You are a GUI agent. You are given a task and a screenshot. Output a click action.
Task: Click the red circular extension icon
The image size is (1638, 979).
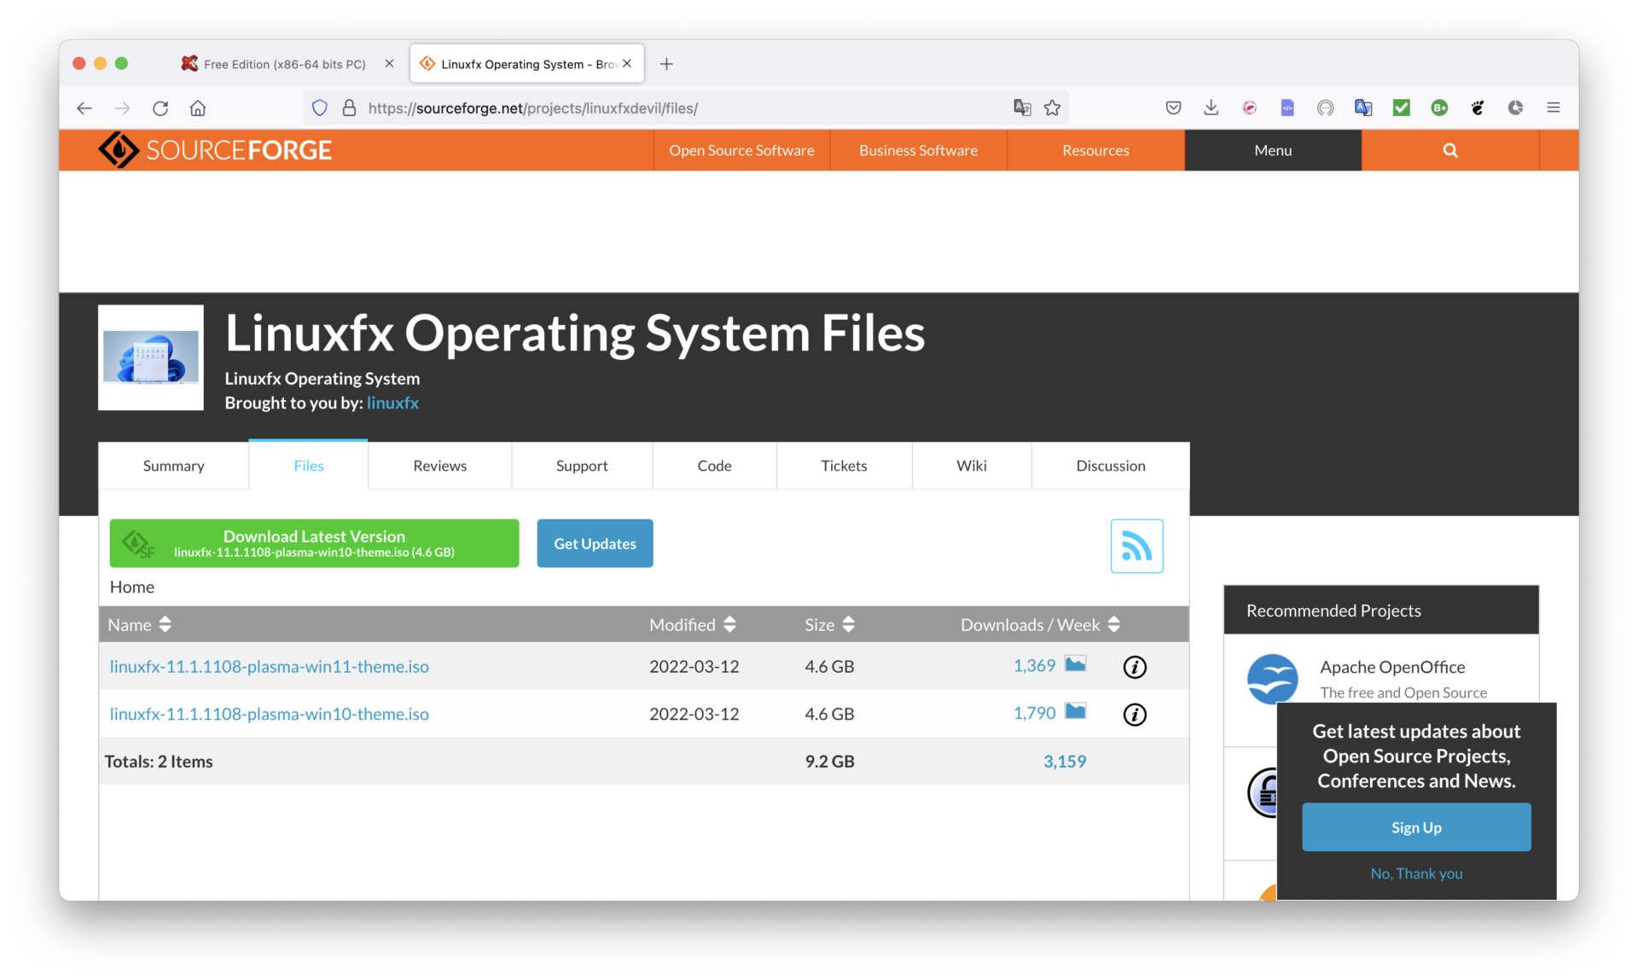point(1249,107)
